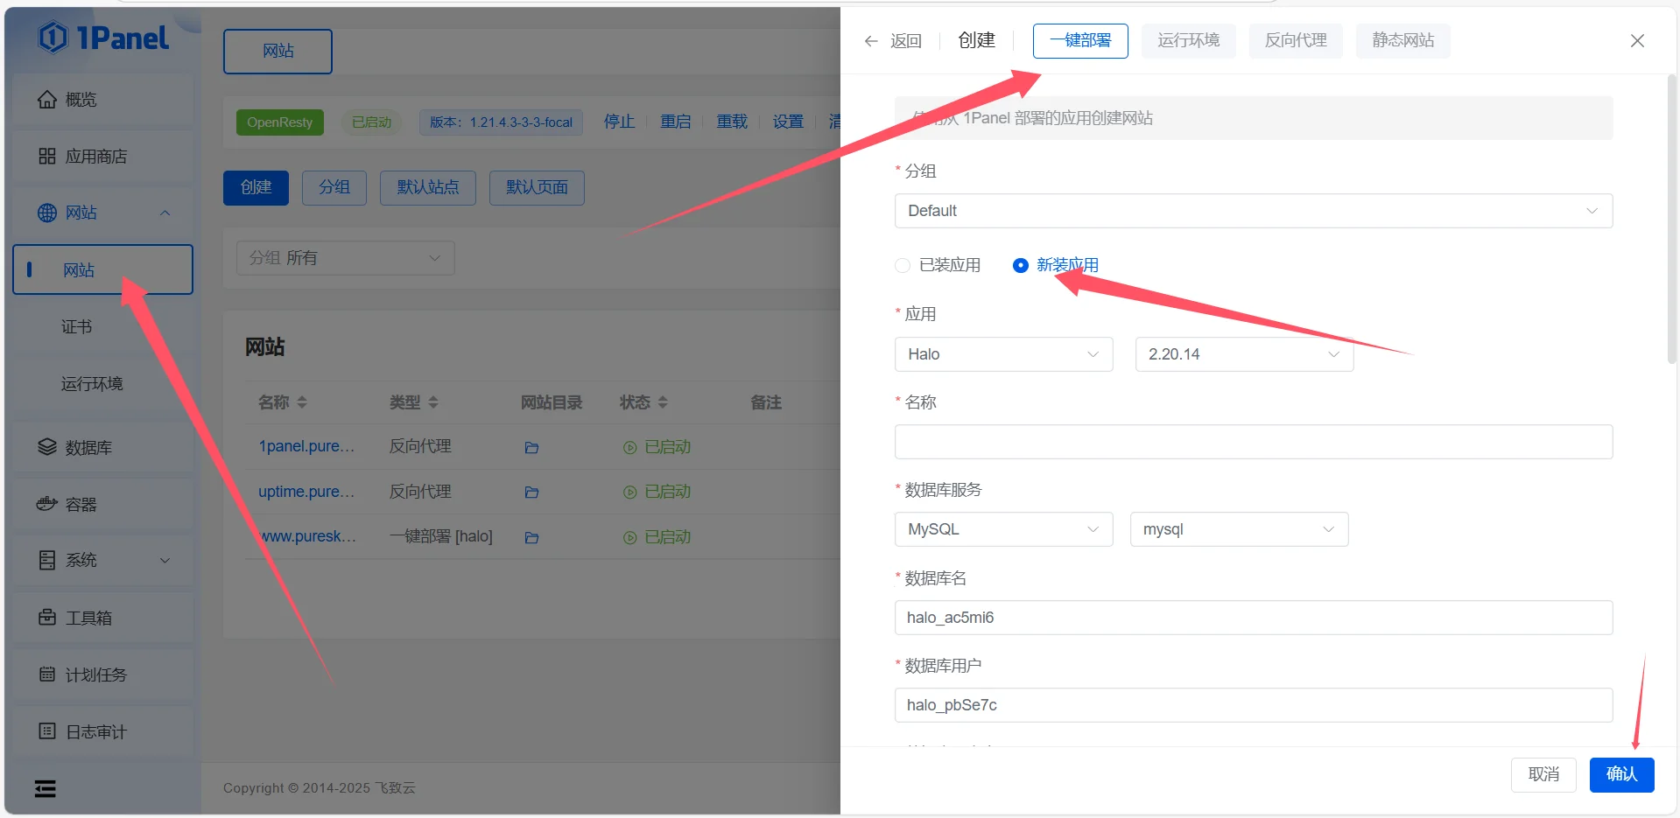
Task: Click the 默认页面 button
Action: [x=537, y=187]
